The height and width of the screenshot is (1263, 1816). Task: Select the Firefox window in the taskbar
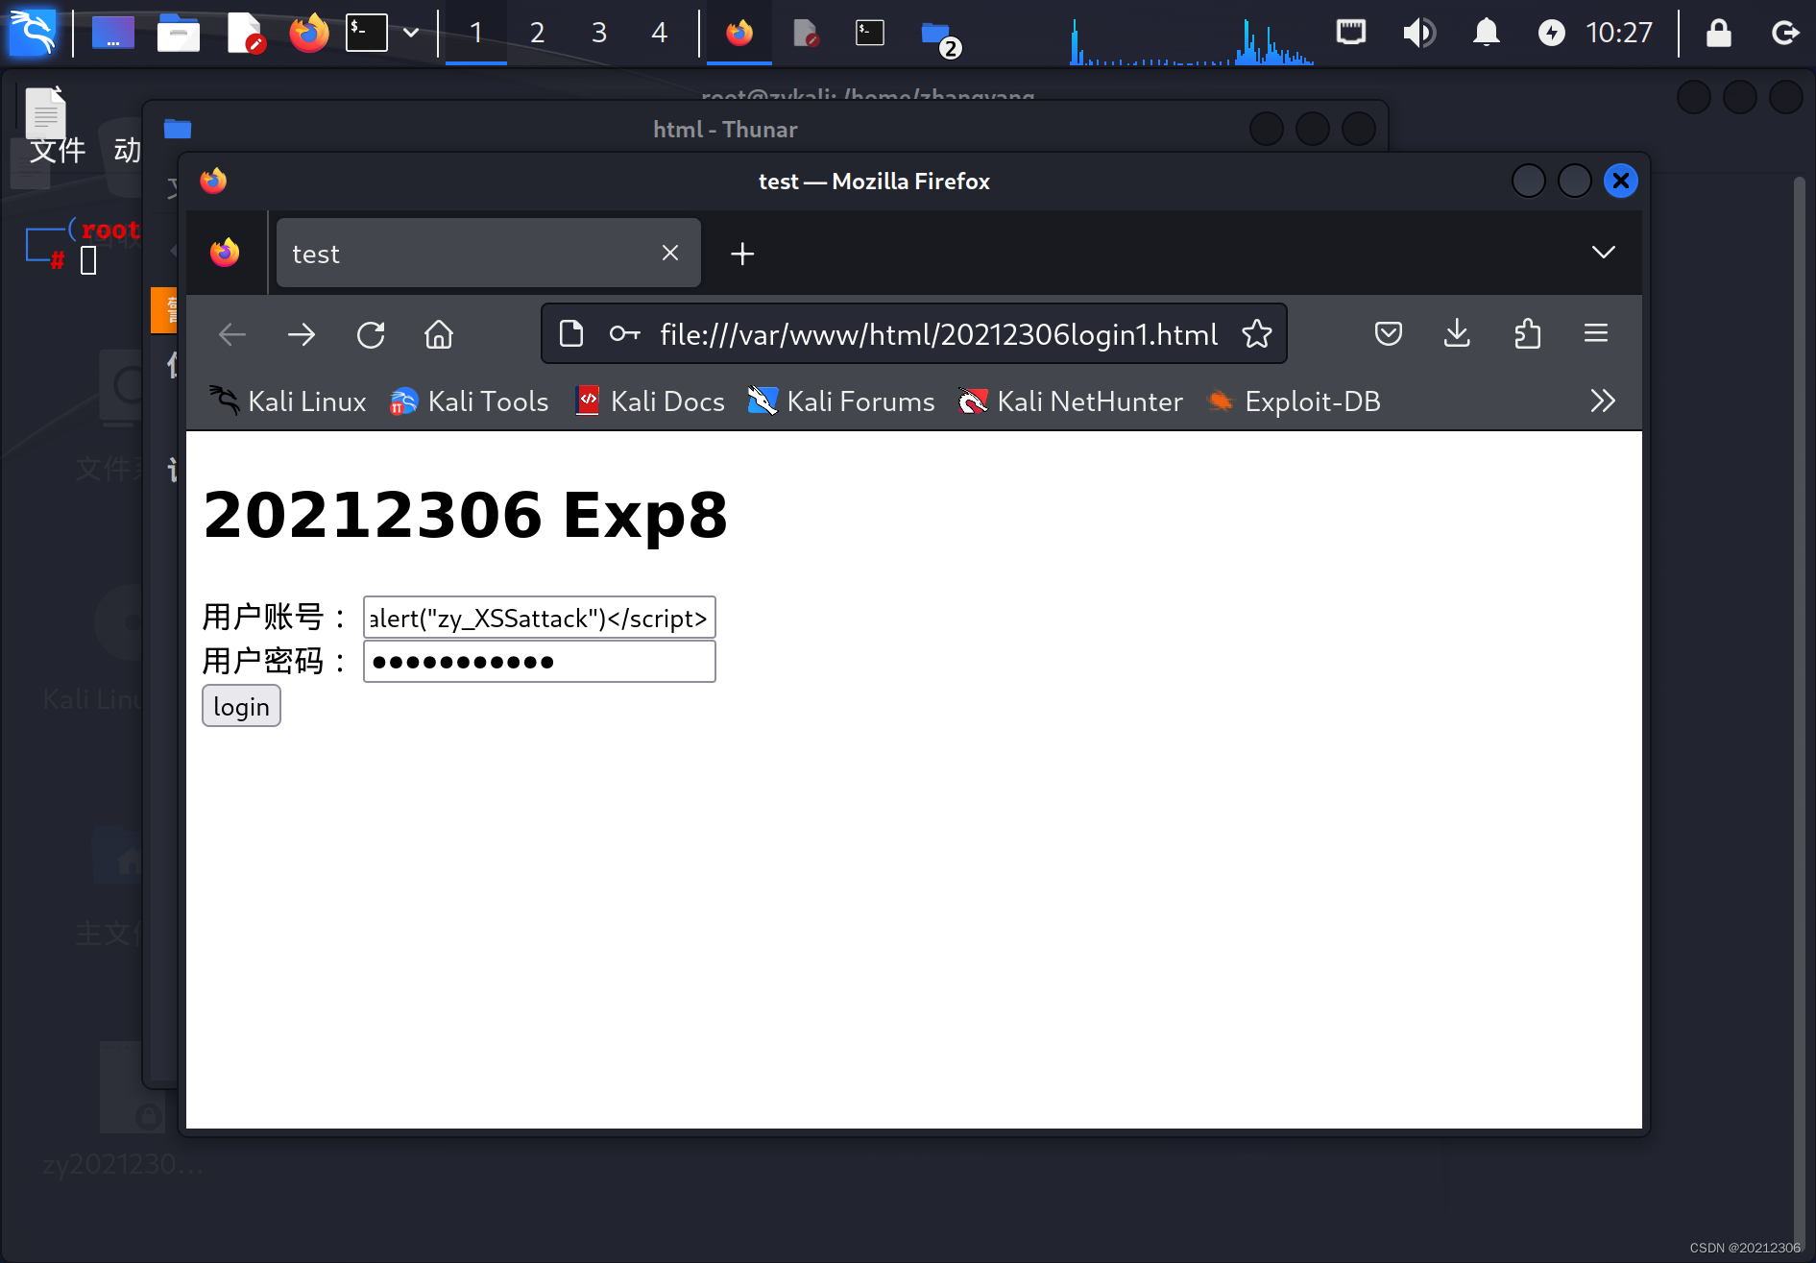(739, 33)
